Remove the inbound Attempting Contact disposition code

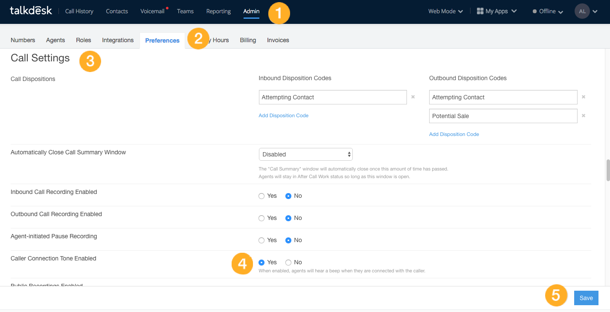click(x=413, y=97)
